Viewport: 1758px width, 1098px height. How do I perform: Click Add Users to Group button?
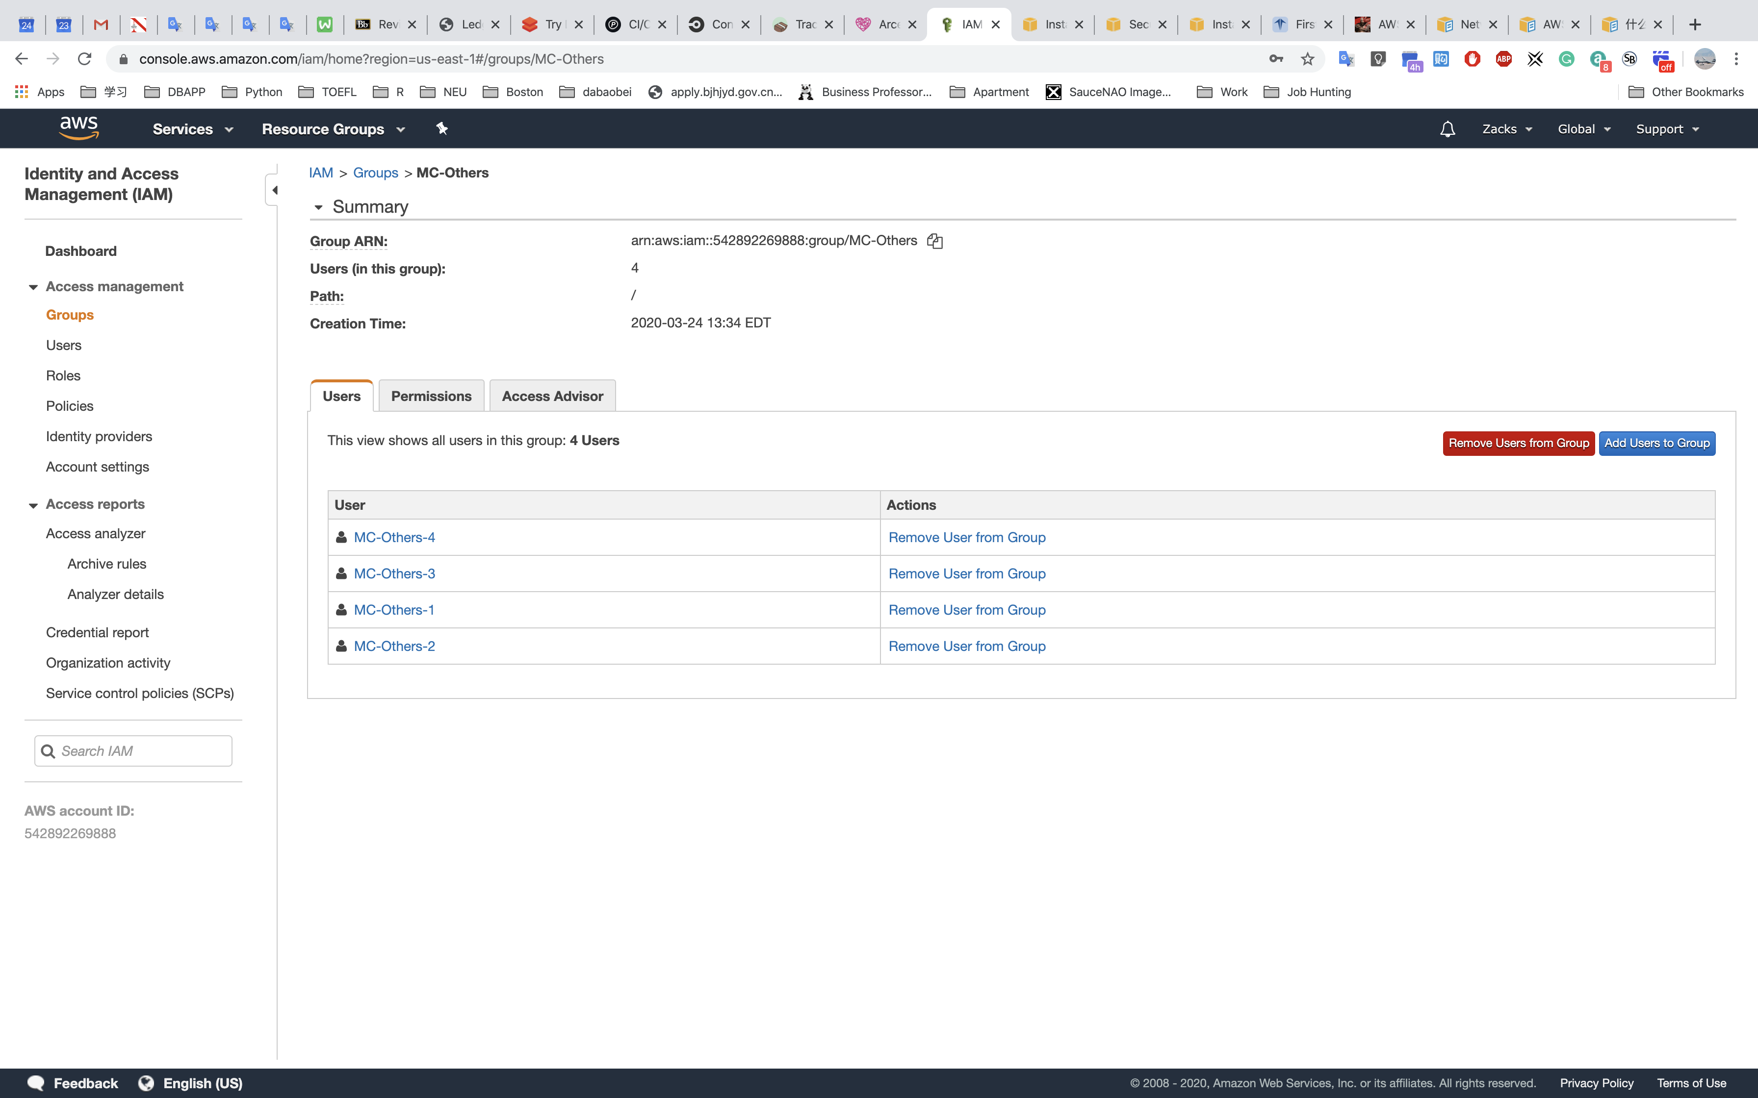click(x=1656, y=443)
